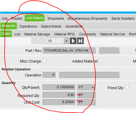The height and width of the screenshot is (113, 136).
Task: Switch to the Operations sub-tab
Action: 28,26
